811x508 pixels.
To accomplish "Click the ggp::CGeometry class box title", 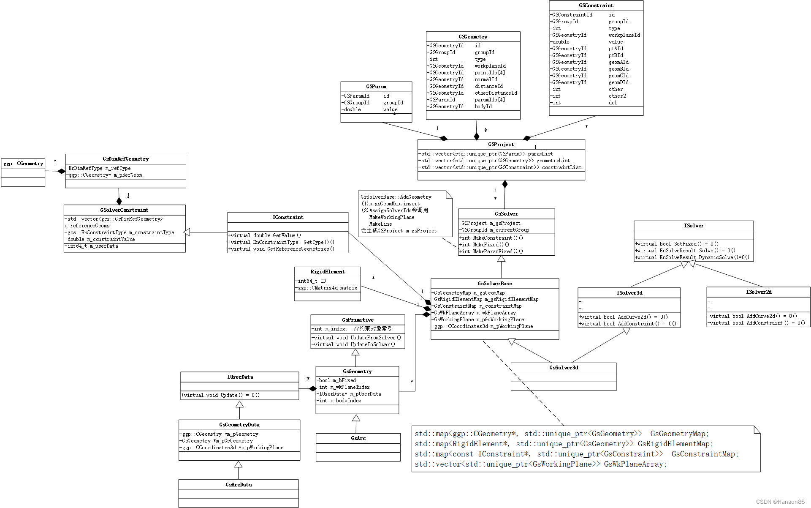I will [x=23, y=164].
